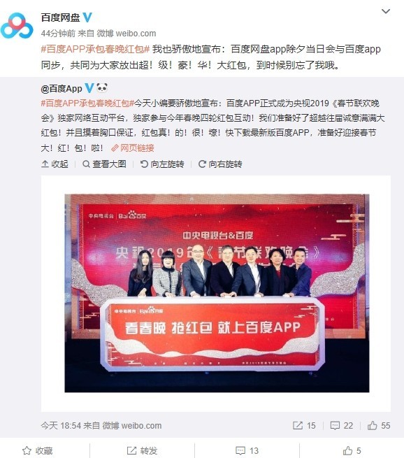This screenshot has width=404, height=458.
Task: Open the original post timestamp 今天 18:54
Action: click(61, 426)
